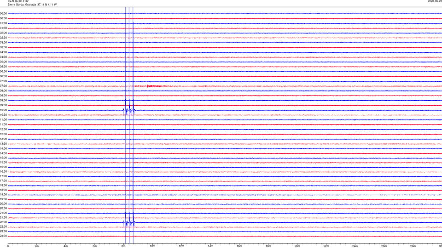Select the 06:30 trace time label
Screen dimensions: 442x248
(3, 76)
